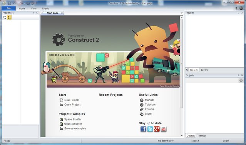
Task: Click the New Project link
Action: click(72, 100)
